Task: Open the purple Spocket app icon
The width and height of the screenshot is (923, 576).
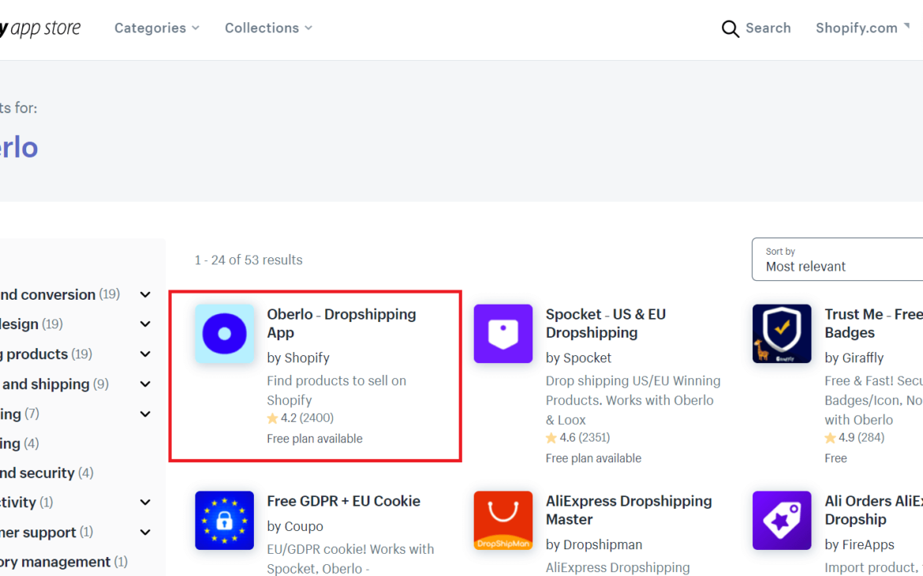Action: tap(503, 333)
